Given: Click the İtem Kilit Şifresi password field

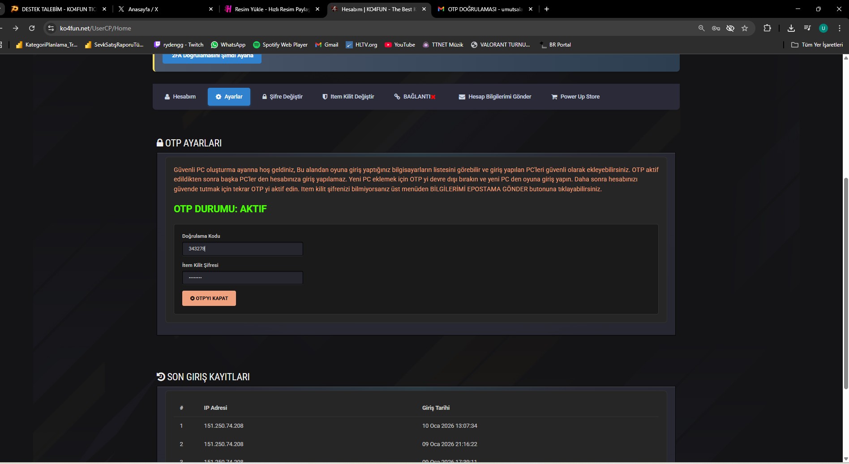Looking at the screenshot, I should [243, 278].
